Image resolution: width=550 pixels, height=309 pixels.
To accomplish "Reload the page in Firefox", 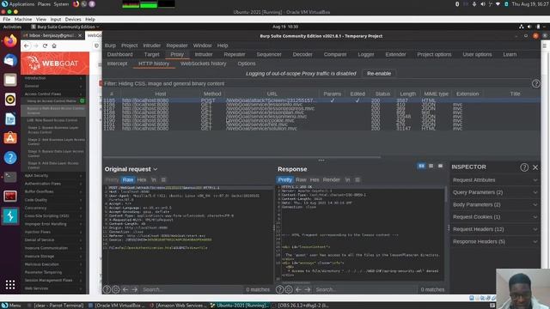I will pos(45,45).
